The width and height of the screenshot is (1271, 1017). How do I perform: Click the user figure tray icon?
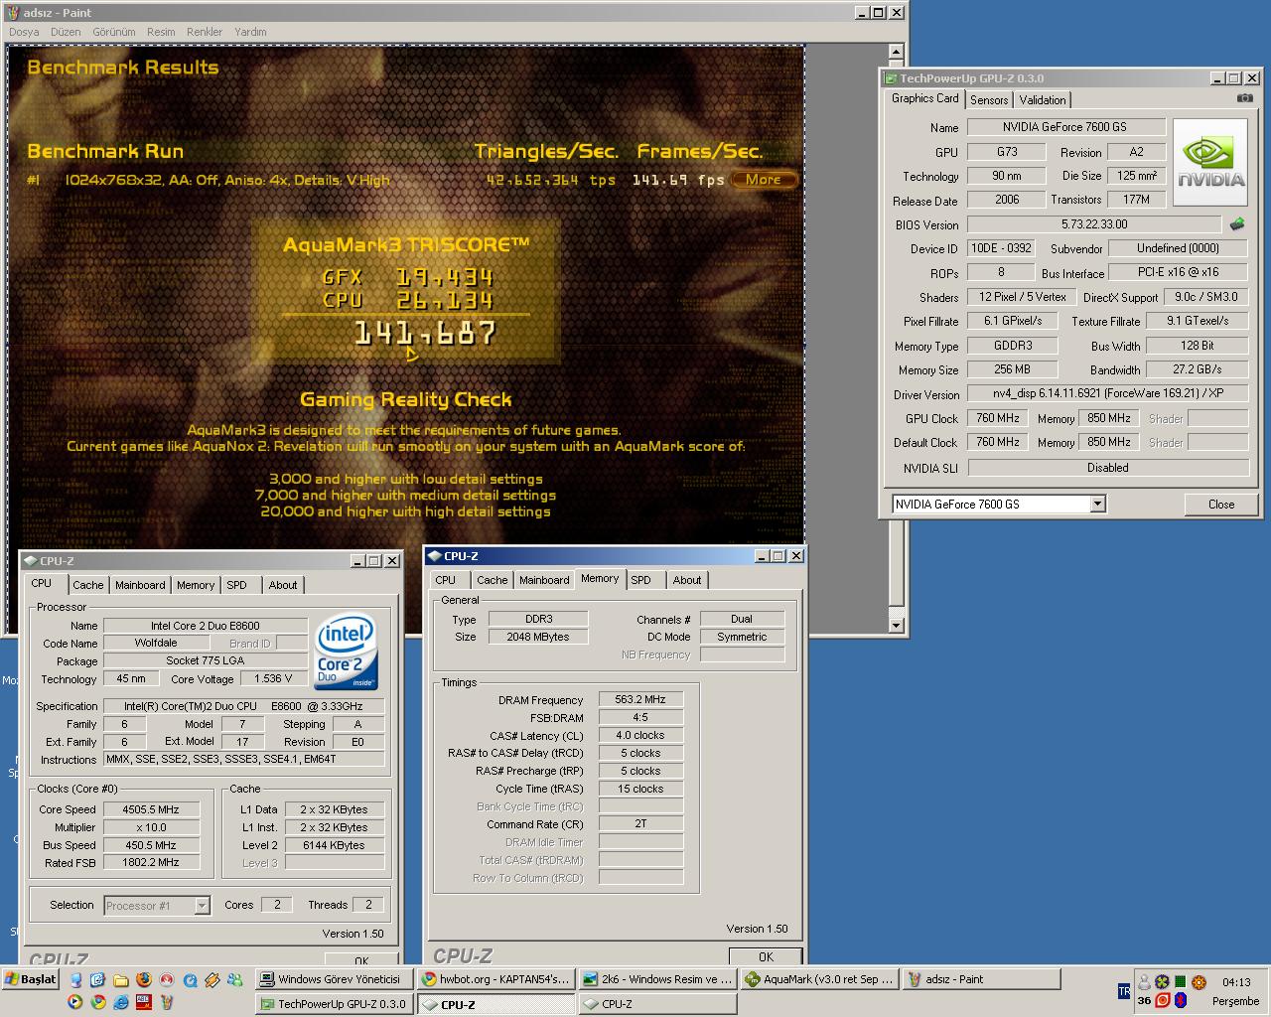[x=1144, y=982]
